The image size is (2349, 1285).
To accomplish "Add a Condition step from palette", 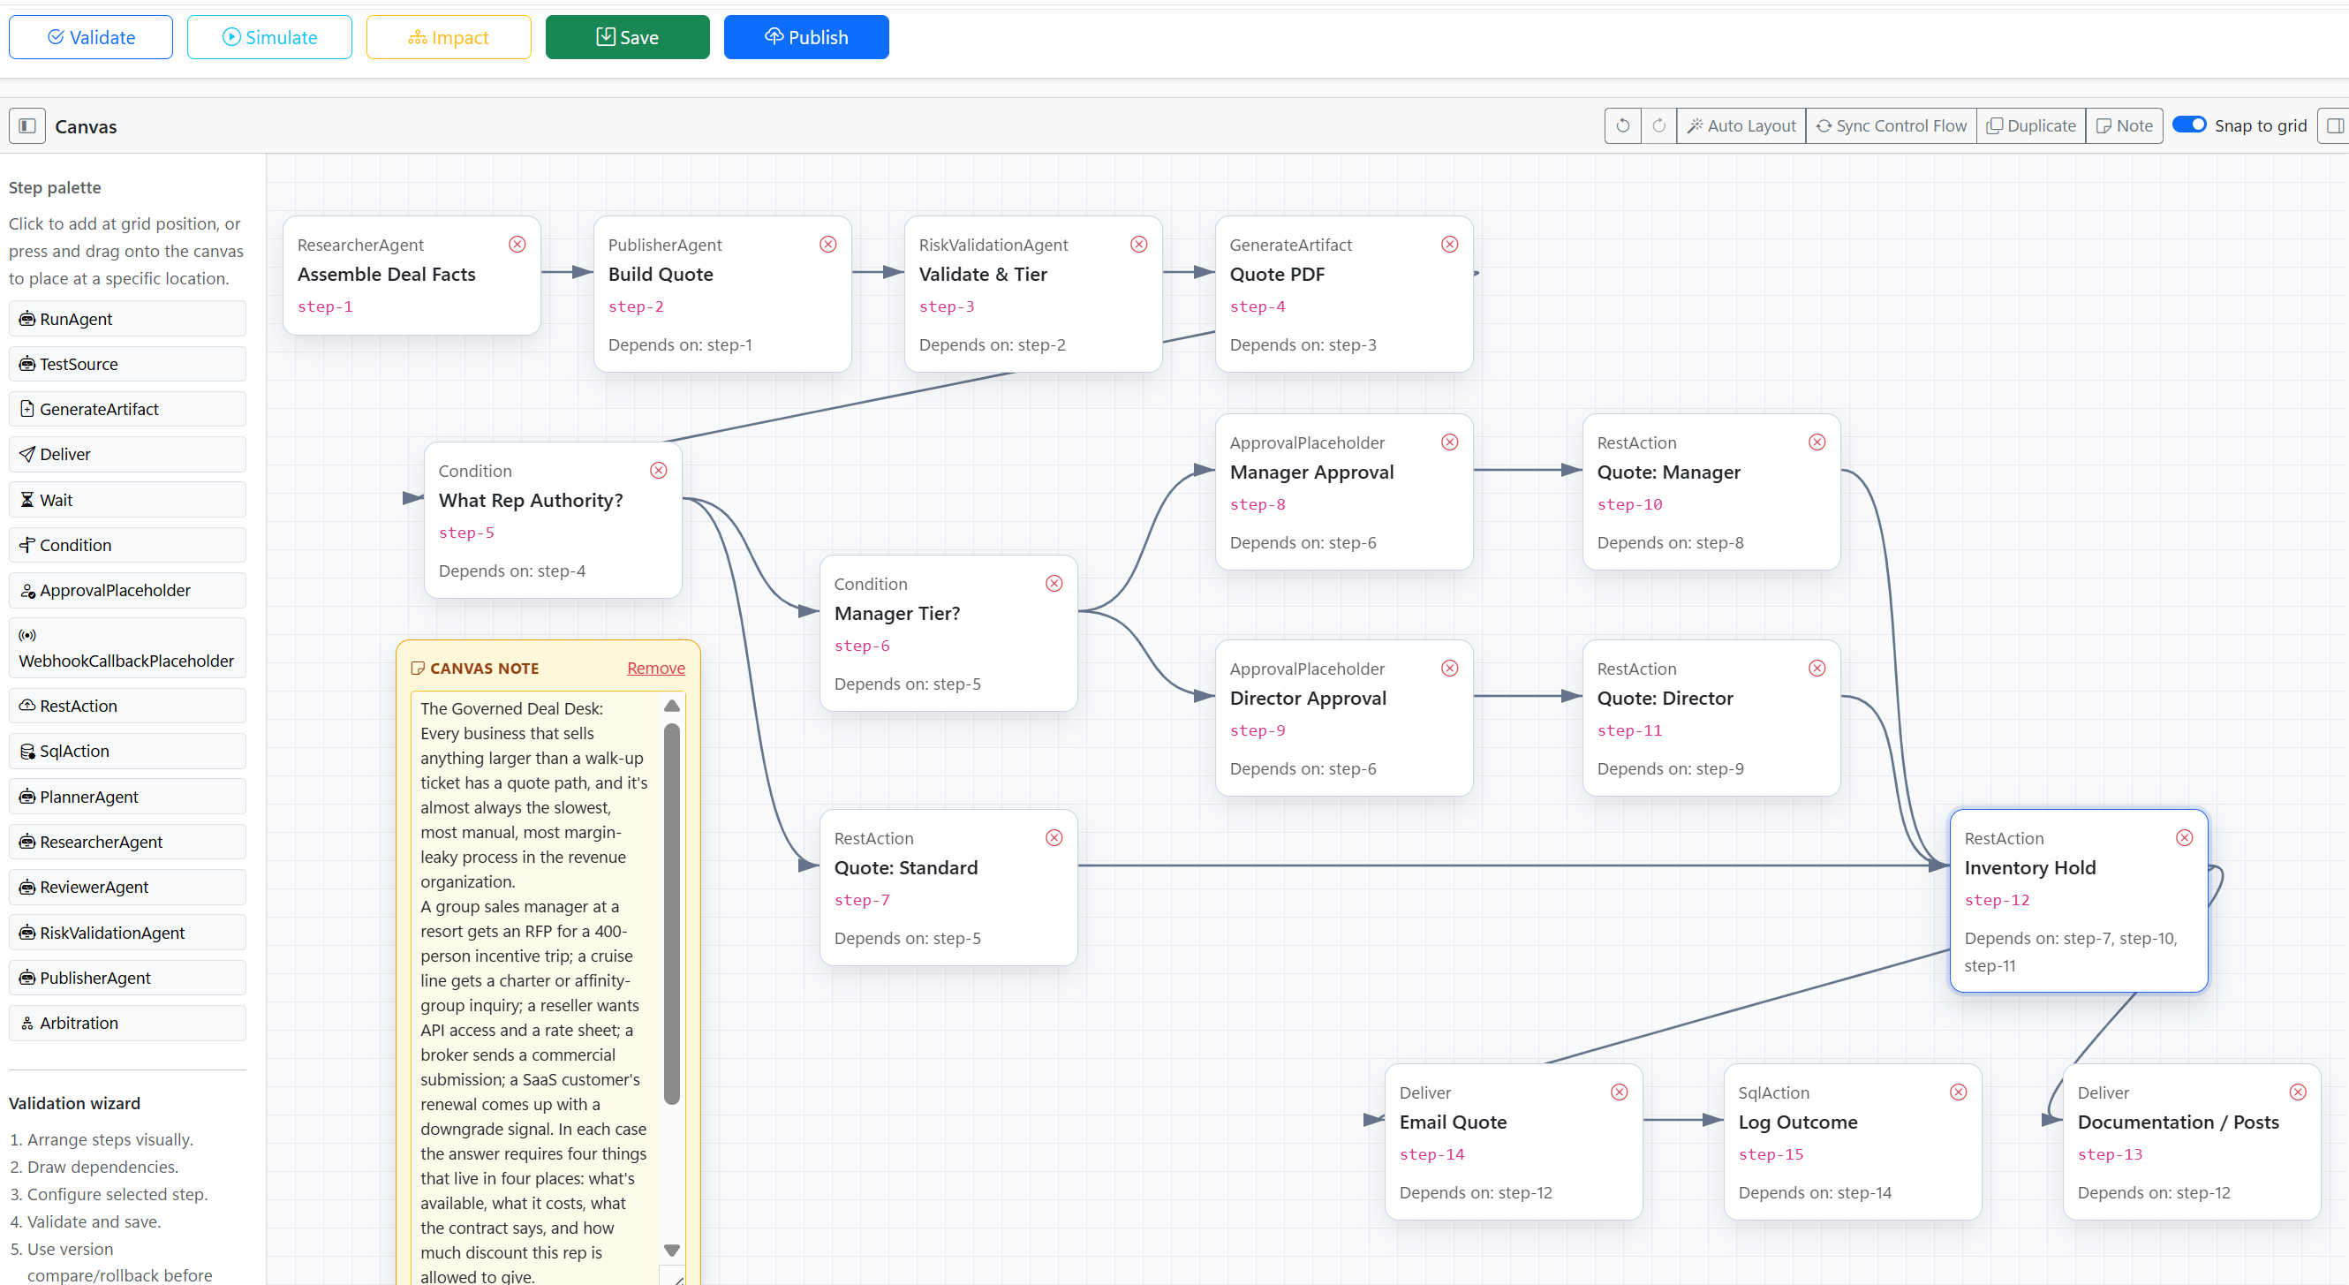I will pyautogui.click(x=128, y=546).
